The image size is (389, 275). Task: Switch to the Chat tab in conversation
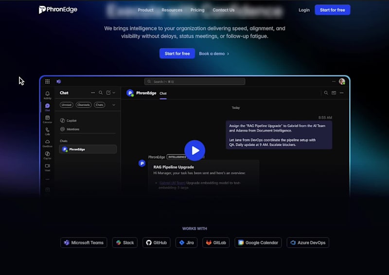pyautogui.click(x=163, y=93)
